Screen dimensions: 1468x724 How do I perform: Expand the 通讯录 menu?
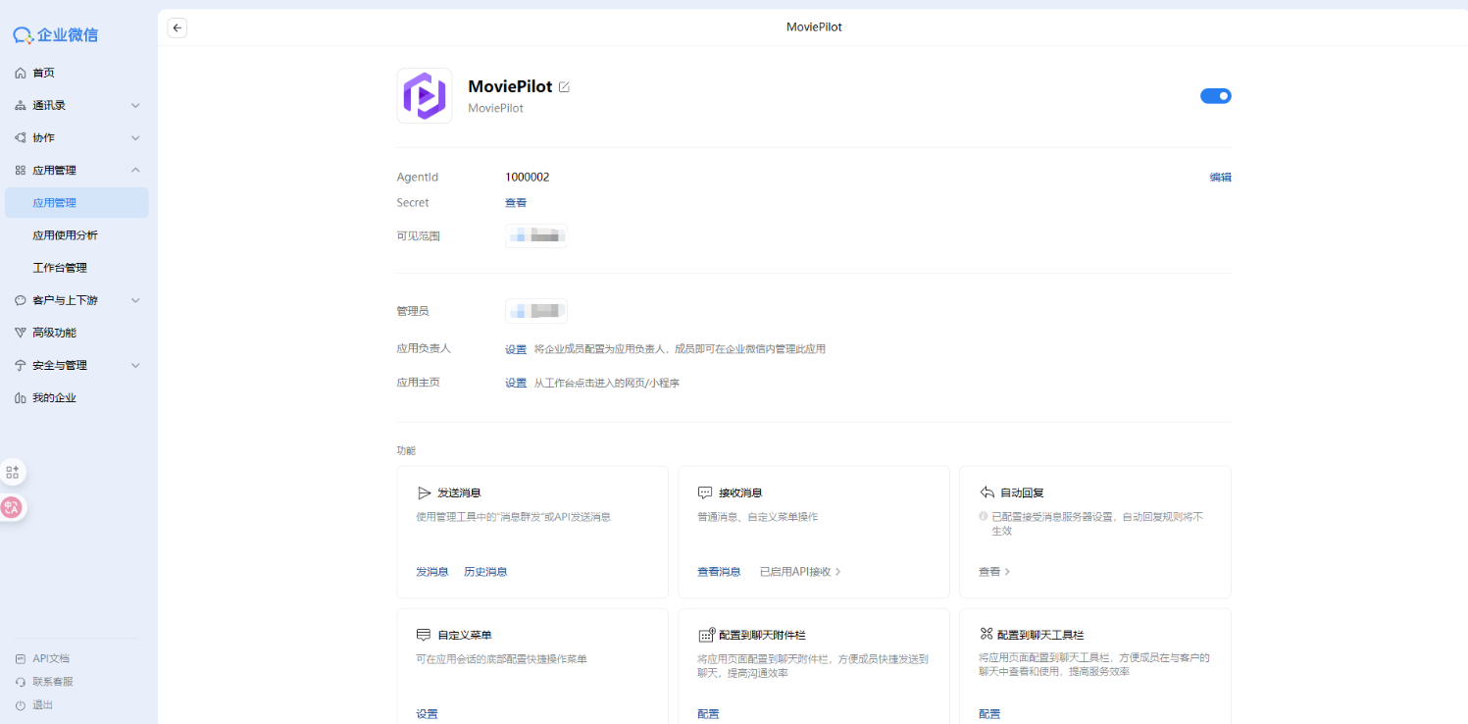tap(78, 105)
